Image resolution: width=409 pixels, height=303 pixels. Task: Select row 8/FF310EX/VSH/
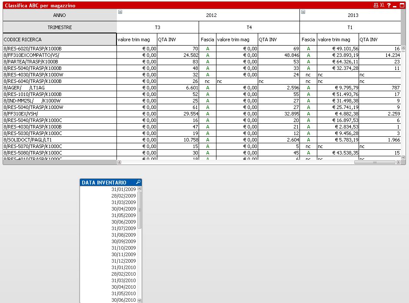pos(60,114)
